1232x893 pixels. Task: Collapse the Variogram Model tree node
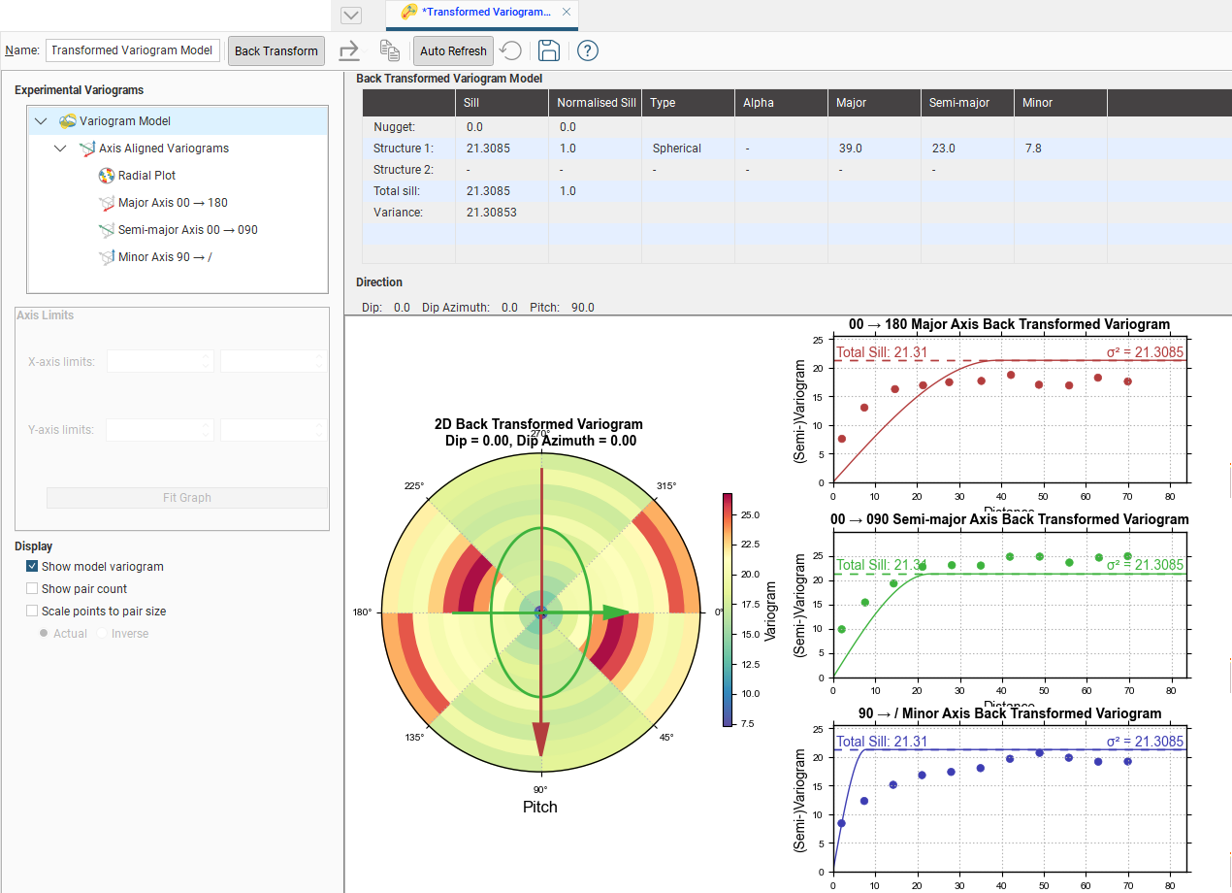tap(40, 121)
